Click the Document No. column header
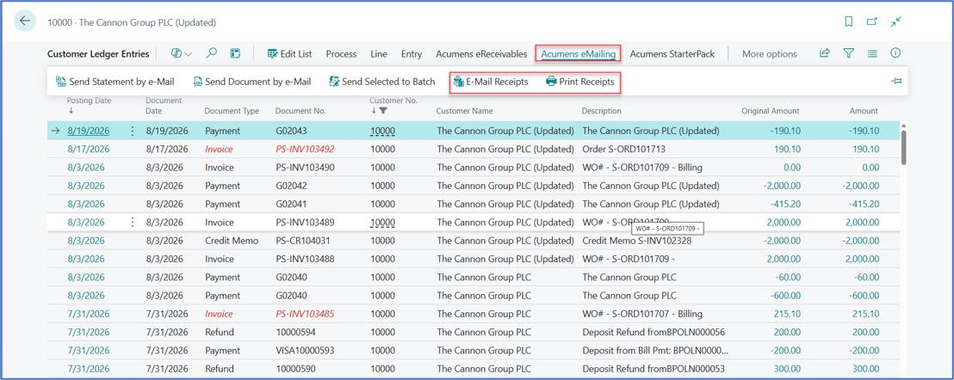The height and width of the screenshot is (380, 954). click(x=300, y=111)
